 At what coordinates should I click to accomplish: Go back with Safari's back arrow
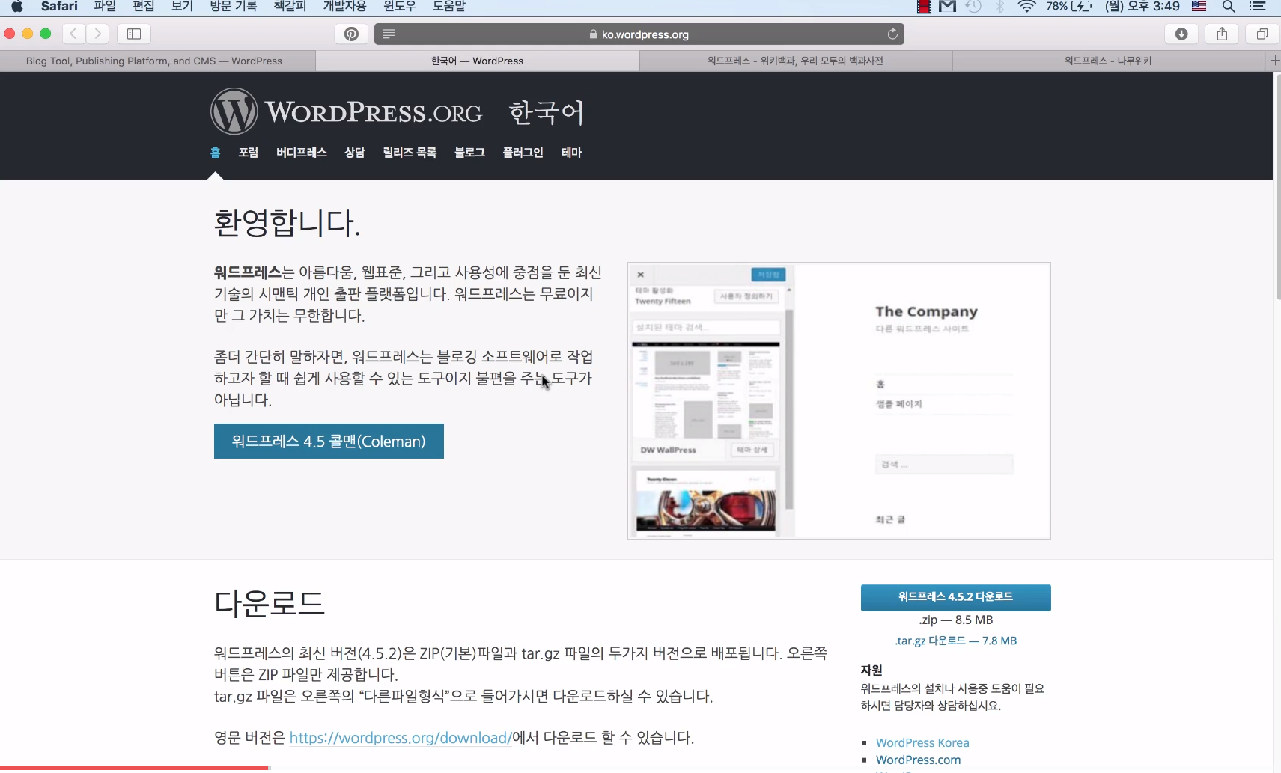(73, 34)
